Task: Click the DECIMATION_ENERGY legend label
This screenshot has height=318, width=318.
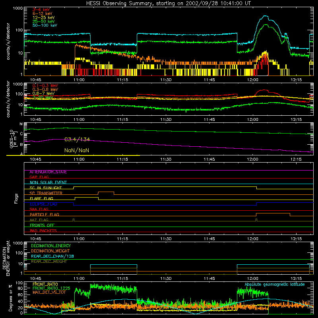Action: click(x=51, y=246)
